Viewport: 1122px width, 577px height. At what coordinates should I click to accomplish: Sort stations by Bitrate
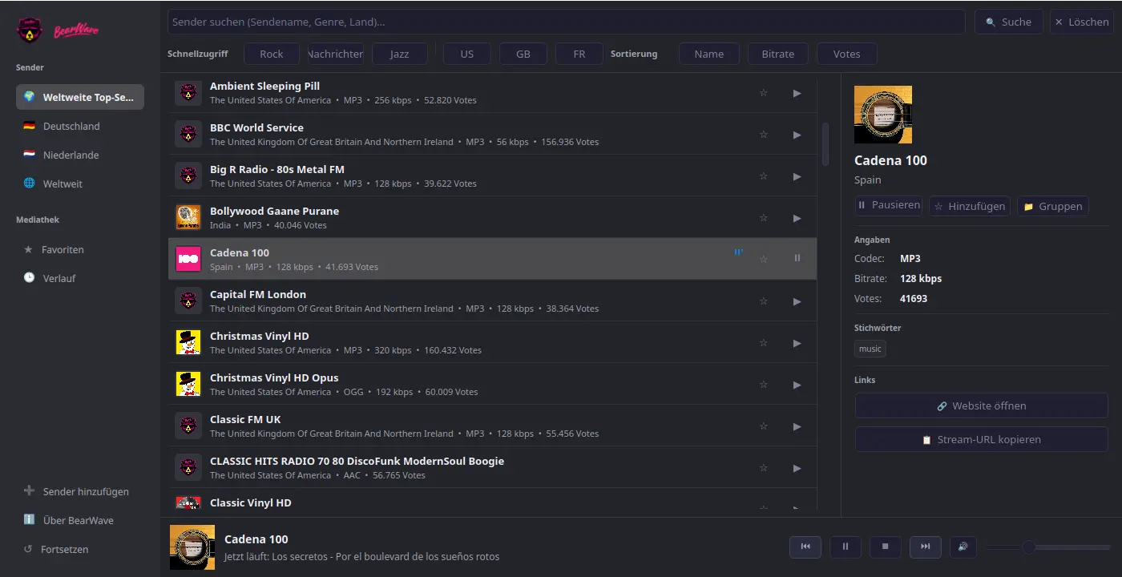click(778, 54)
